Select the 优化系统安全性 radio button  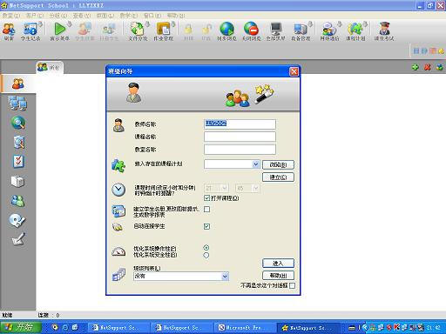[206, 255]
